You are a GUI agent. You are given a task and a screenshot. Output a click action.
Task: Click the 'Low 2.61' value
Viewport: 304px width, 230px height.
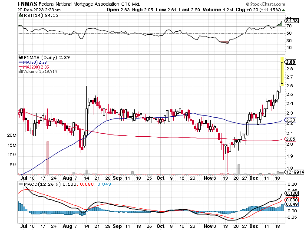[166, 10]
